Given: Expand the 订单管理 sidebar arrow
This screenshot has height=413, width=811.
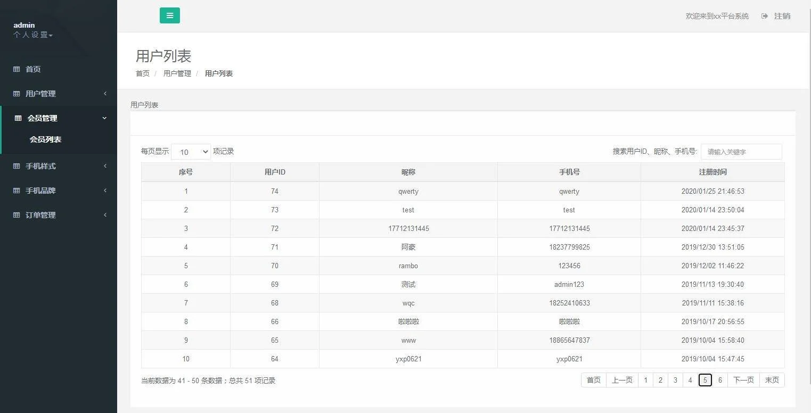Looking at the screenshot, I should point(105,215).
